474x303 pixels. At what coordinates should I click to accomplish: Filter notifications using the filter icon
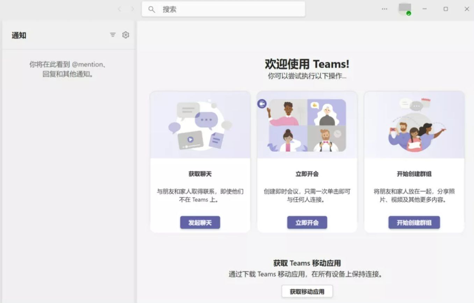click(x=113, y=35)
